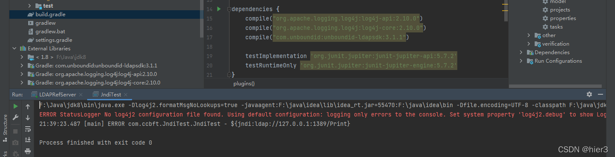This screenshot has width=615, height=157.
Task: Expand the unboundid-ldapsdk library node
Action: (22, 66)
